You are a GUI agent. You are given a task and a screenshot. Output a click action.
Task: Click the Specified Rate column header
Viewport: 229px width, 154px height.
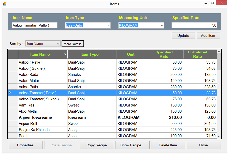click(x=167, y=54)
